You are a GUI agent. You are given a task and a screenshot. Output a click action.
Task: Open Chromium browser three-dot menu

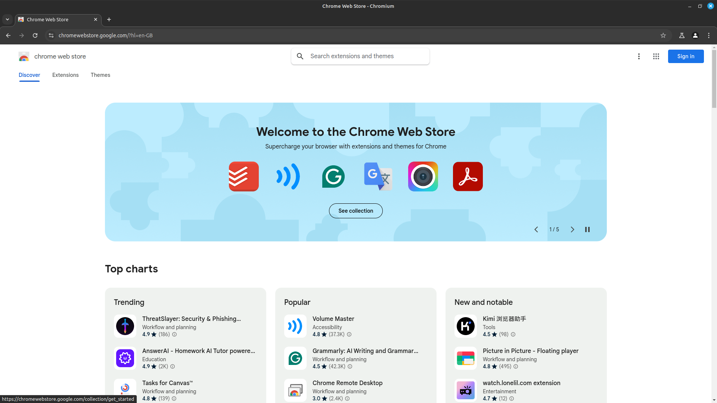click(x=708, y=35)
